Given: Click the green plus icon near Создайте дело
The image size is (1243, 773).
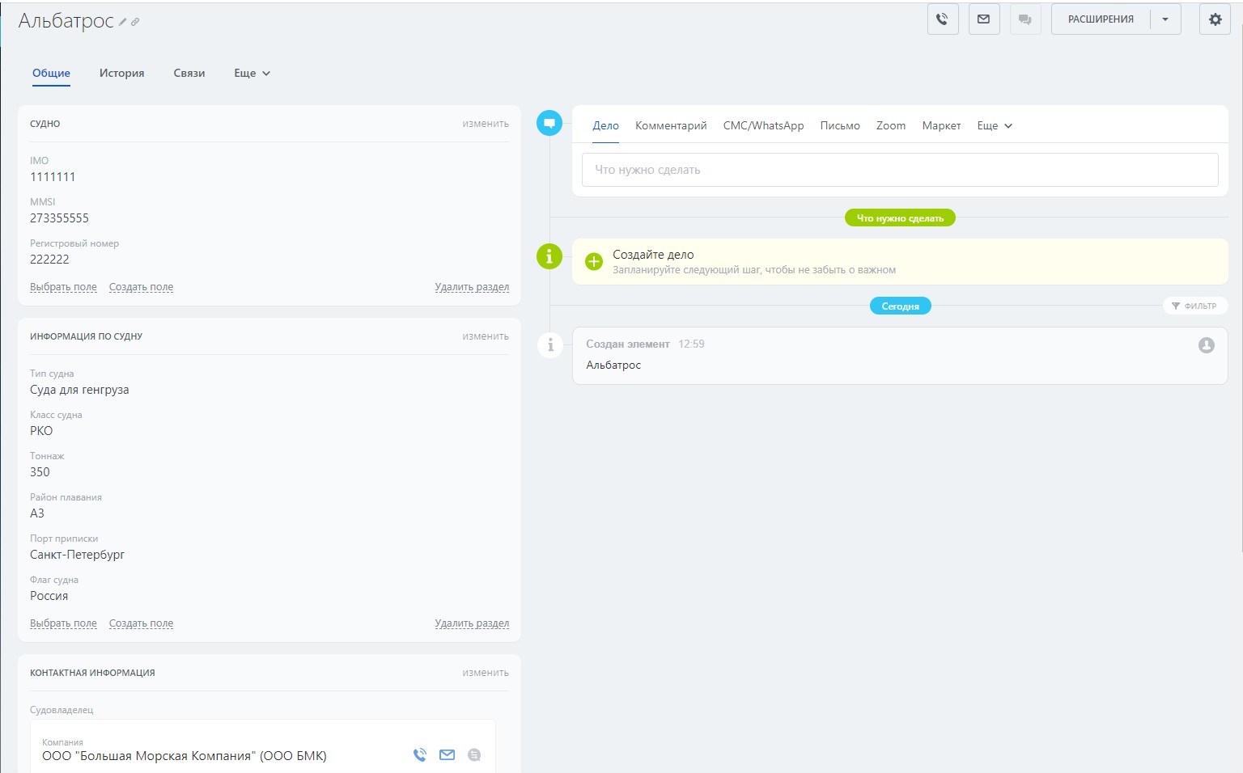Looking at the screenshot, I should click(x=594, y=261).
